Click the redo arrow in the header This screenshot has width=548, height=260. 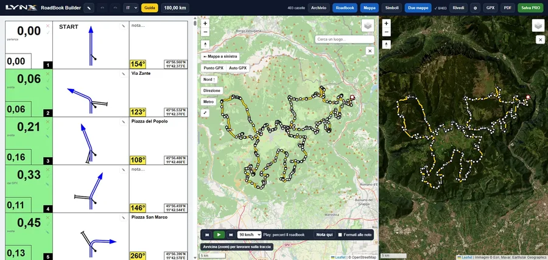(115, 8)
